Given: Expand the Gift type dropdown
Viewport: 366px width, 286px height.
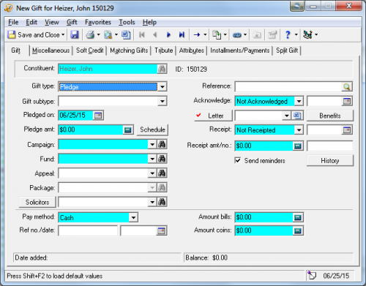Looking at the screenshot, I should (x=163, y=86).
